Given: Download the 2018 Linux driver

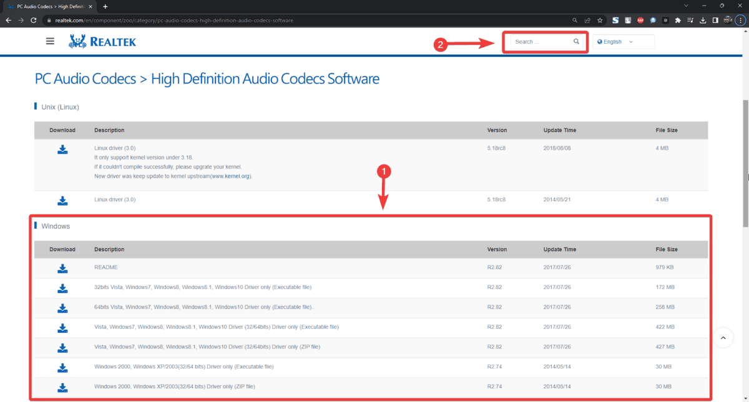Looking at the screenshot, I should [x=62, y=150].
